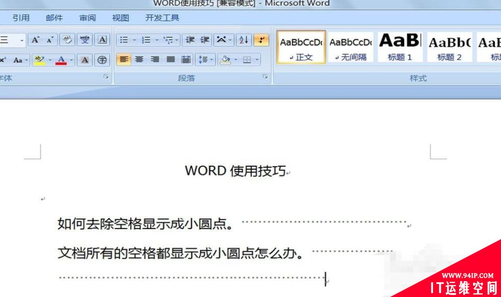Open the Phonetic Guide (wén) tool
Viewport: 501px width, 297px height.
click(x=85, y=40)
